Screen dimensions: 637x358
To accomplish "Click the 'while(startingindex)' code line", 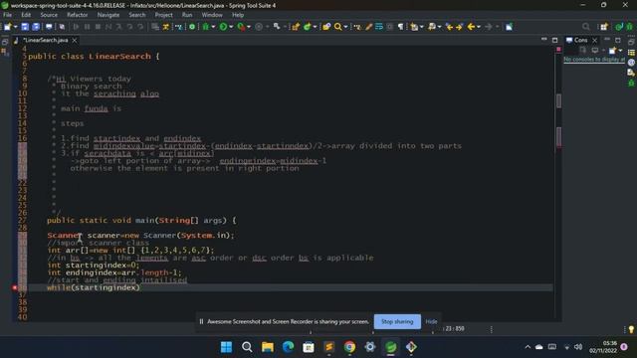I will [94, 287].
